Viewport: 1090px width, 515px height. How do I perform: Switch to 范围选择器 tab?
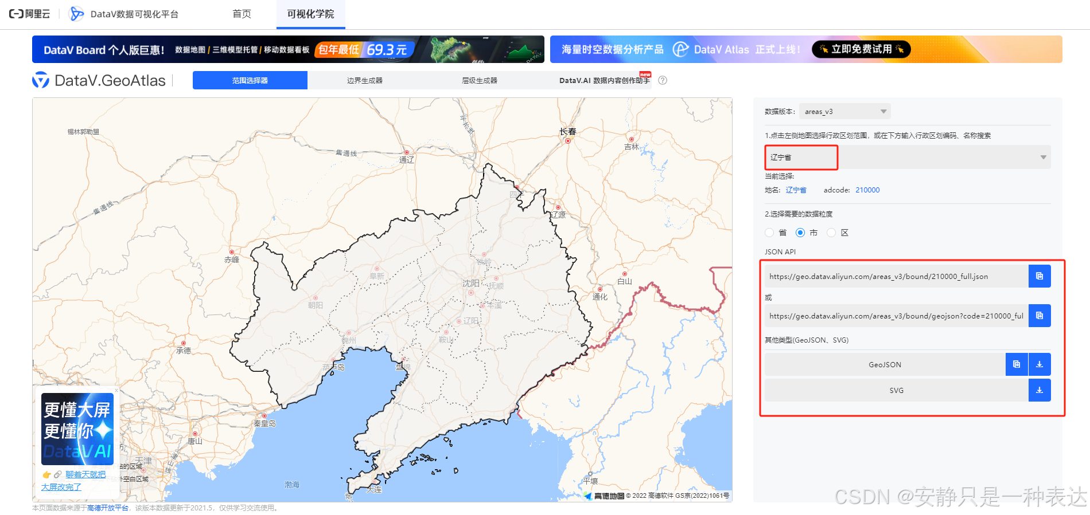(x=250, y=80)
